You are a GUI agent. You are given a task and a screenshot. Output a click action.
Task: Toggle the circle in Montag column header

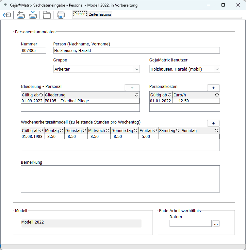[x=61, y=130]
